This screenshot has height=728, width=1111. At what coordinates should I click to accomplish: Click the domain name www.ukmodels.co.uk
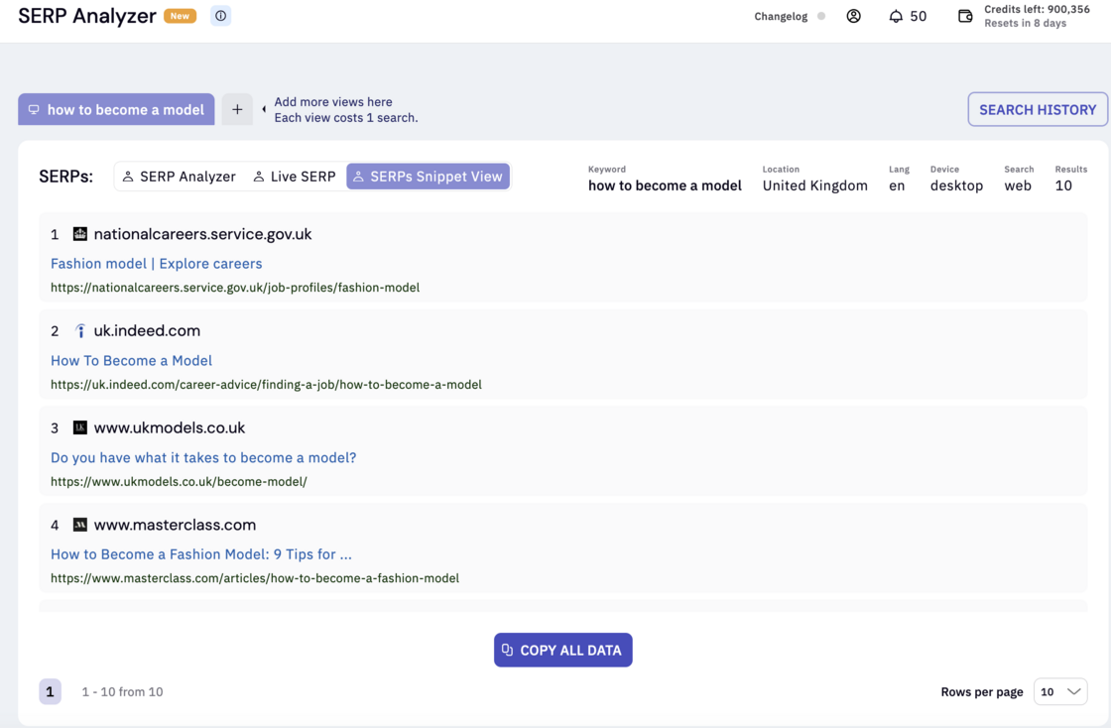170,427
